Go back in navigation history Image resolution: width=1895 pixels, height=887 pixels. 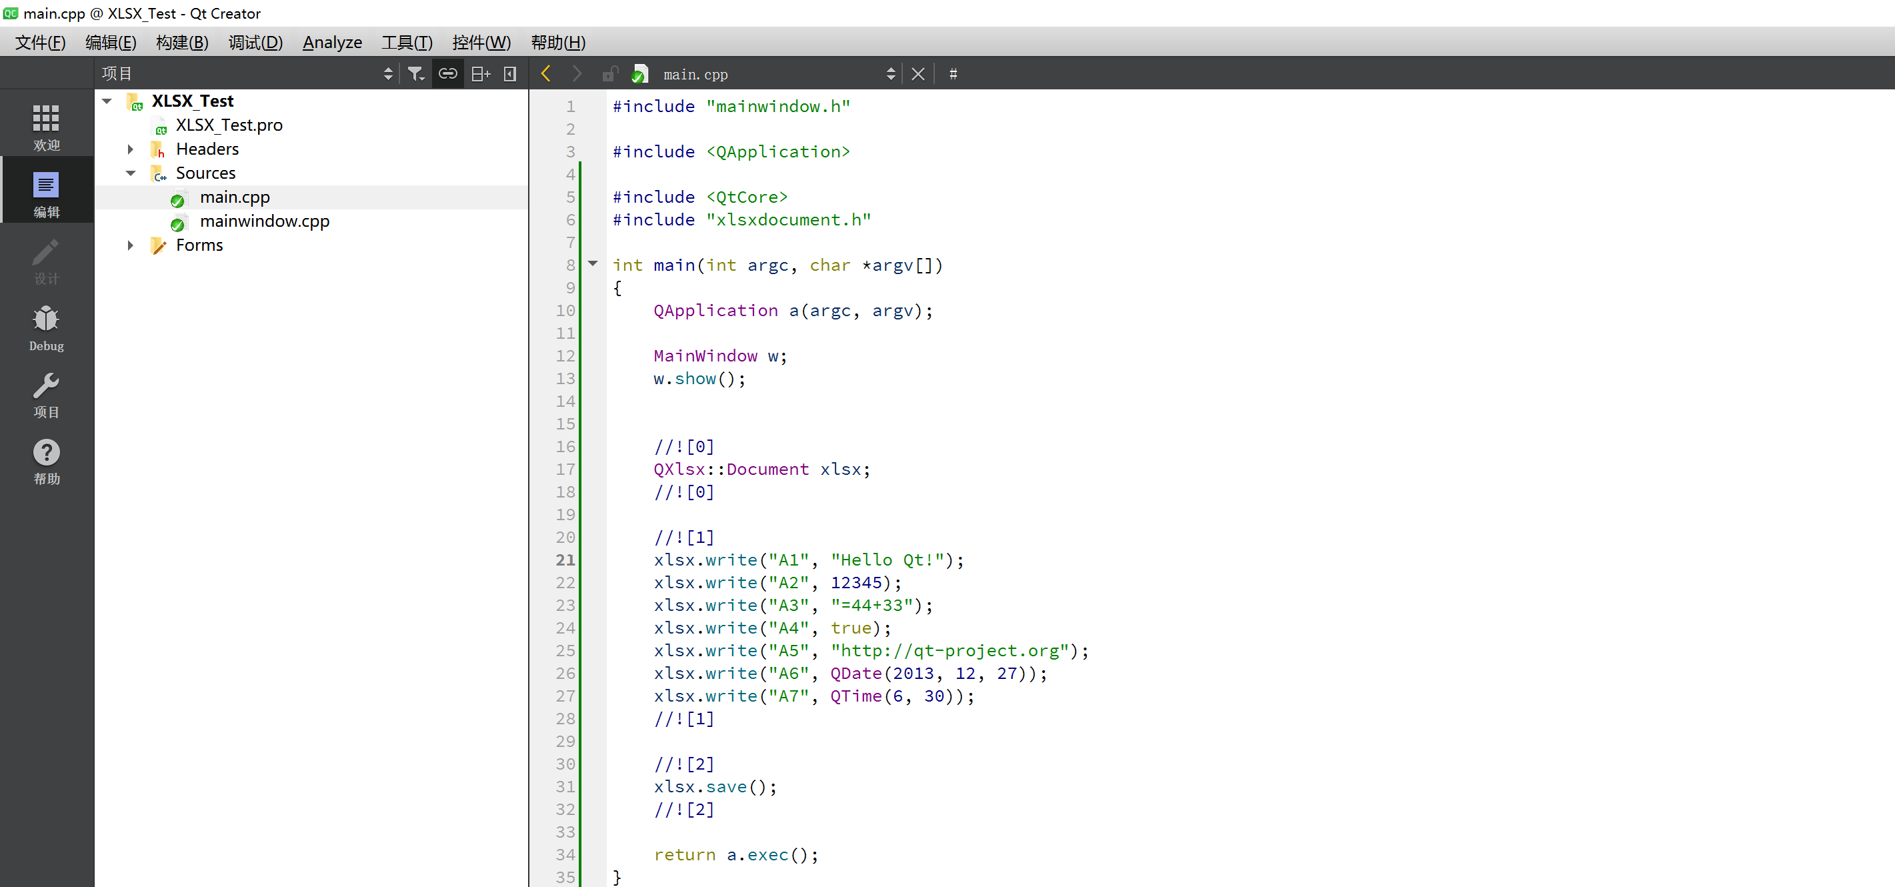point(546,73)
